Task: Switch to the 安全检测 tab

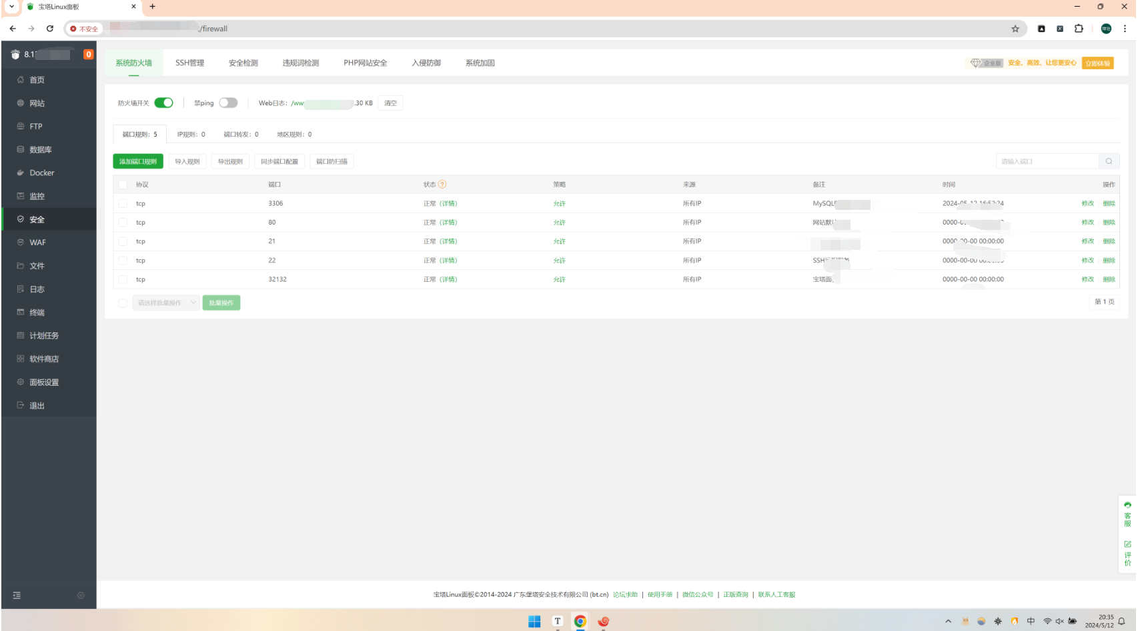Action: (243, 63)
